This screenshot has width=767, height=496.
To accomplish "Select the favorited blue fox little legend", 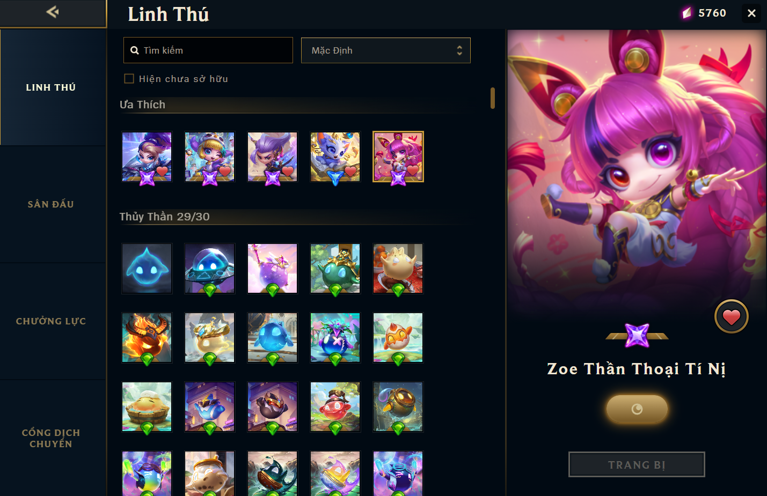I will pyautogui.click(x=335, y=157).
